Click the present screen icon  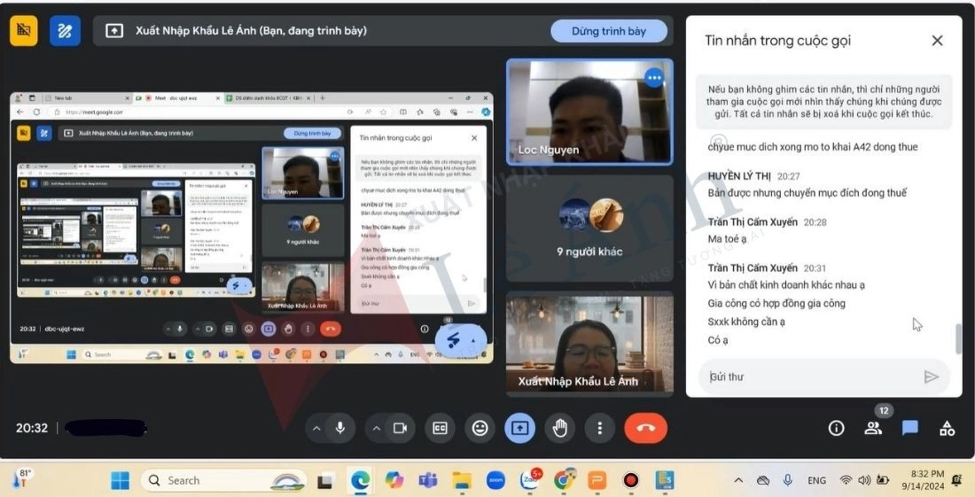[519, 428]
